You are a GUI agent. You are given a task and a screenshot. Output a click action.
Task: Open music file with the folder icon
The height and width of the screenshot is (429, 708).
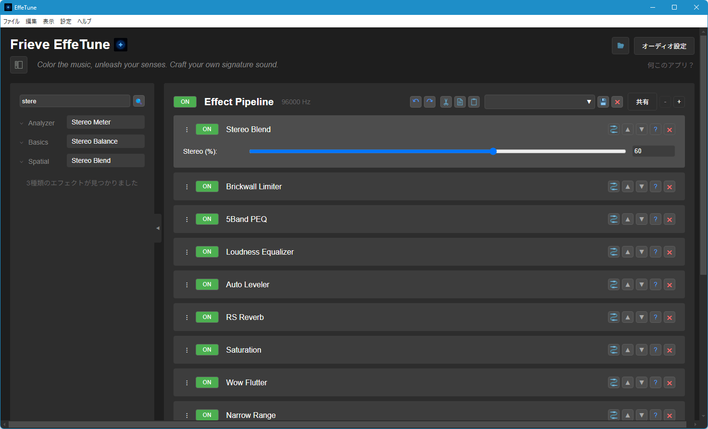point(621,46)
